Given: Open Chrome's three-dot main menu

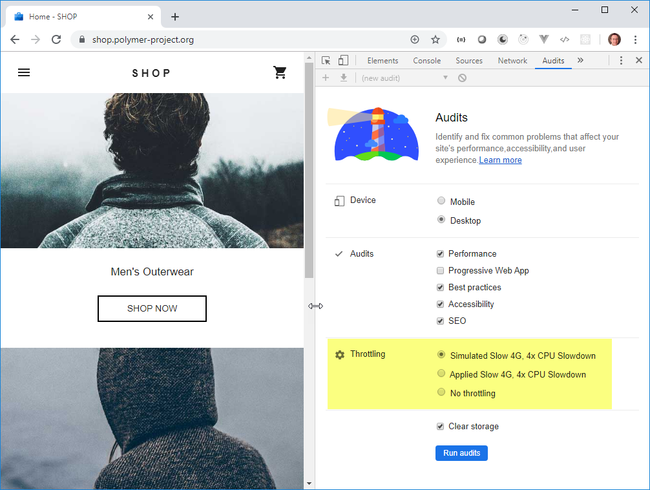Looking at the screenshot, I should coord(636,39).
